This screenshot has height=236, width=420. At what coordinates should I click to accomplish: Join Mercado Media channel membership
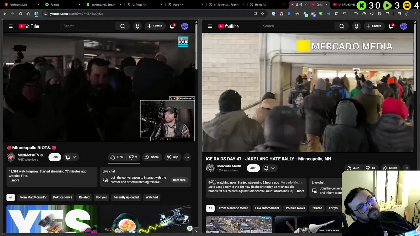253,168
